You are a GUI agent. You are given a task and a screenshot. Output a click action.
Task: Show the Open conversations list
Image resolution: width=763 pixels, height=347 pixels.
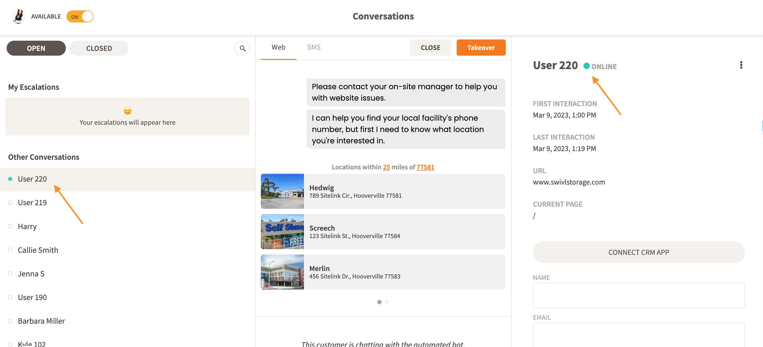click(x=36, y=48)
